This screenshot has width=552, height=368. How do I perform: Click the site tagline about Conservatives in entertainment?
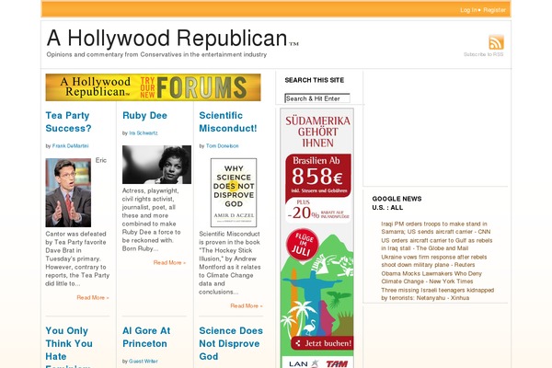click(156, 54)
